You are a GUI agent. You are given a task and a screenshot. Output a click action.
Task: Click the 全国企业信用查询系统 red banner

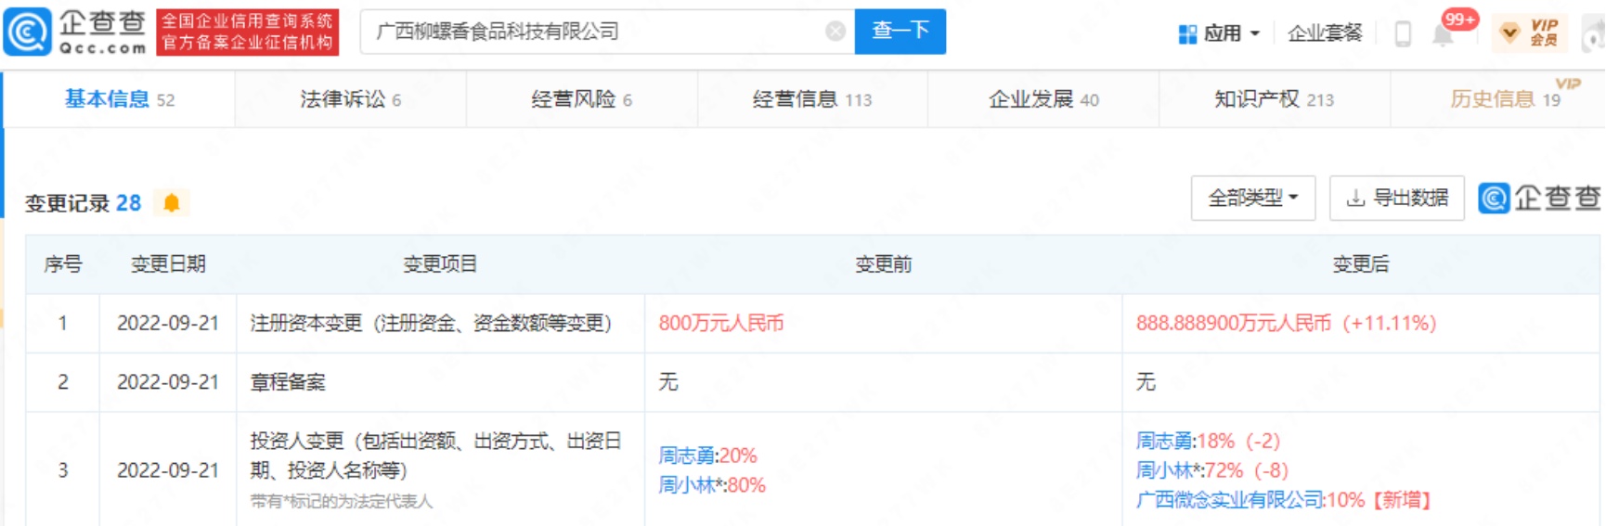pos(247,32)
